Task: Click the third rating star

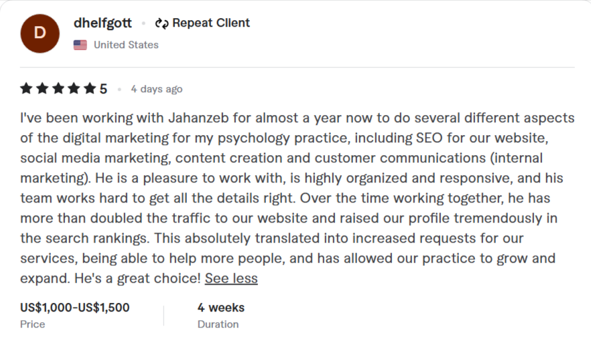Action: [x=58, y=89]
